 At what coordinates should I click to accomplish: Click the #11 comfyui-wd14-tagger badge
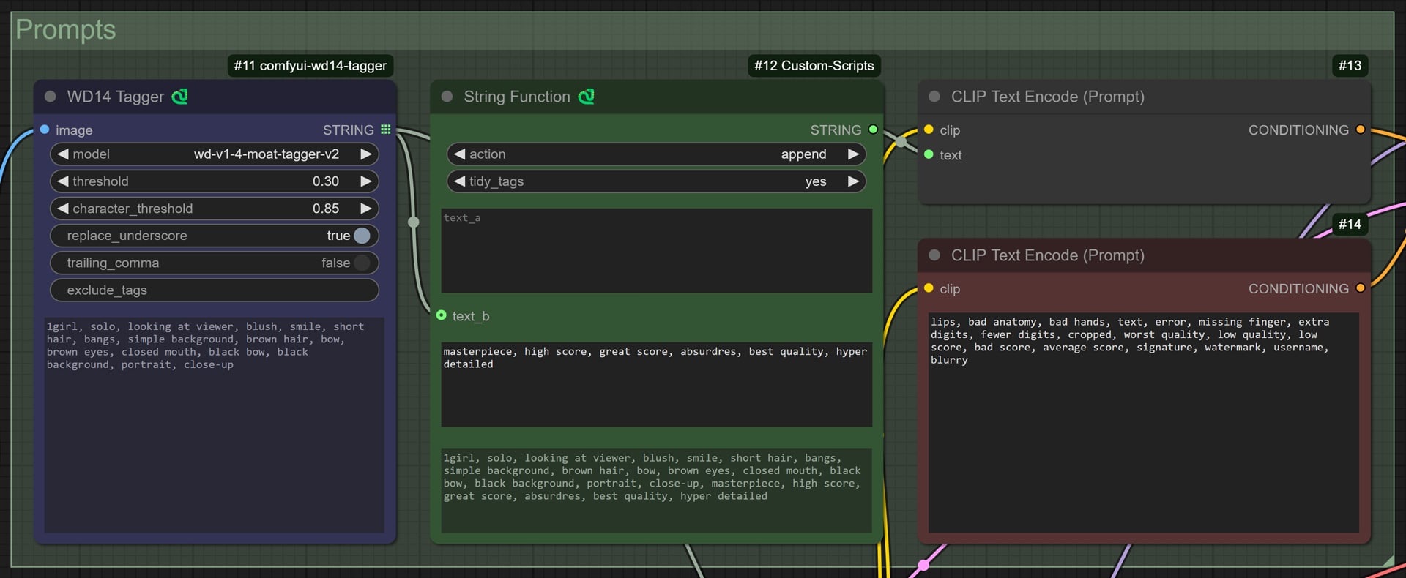click(310, 66)
